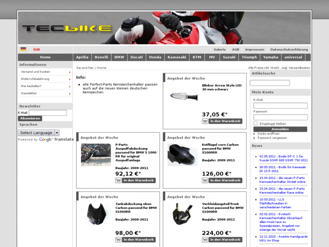This screenshot has width=329, height=247.
Task: Click cart icon for Kotflügel vorn Carbon
Action: pos(205,180)
